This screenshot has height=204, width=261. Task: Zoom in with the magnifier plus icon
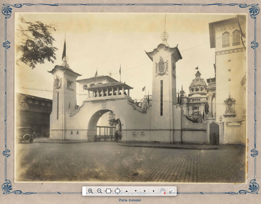[x=90, y=191]
